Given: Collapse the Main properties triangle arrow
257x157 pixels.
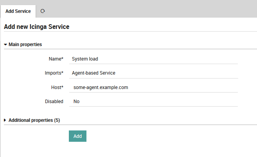Looking at the screenshot, I should pos(5,45).
